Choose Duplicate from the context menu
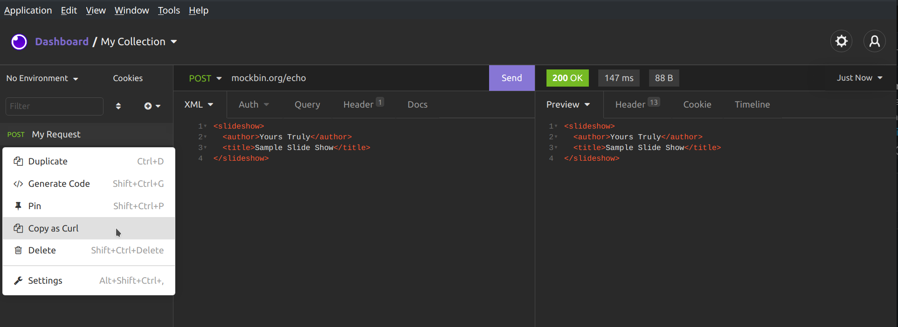898x327 pixels. pyautogui.click(x=89, y=161)
